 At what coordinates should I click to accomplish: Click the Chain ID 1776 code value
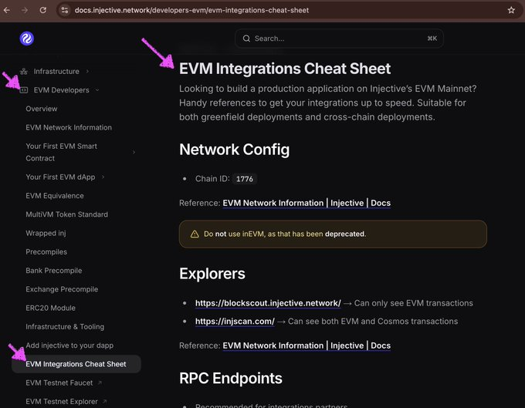tap(245, 179)
